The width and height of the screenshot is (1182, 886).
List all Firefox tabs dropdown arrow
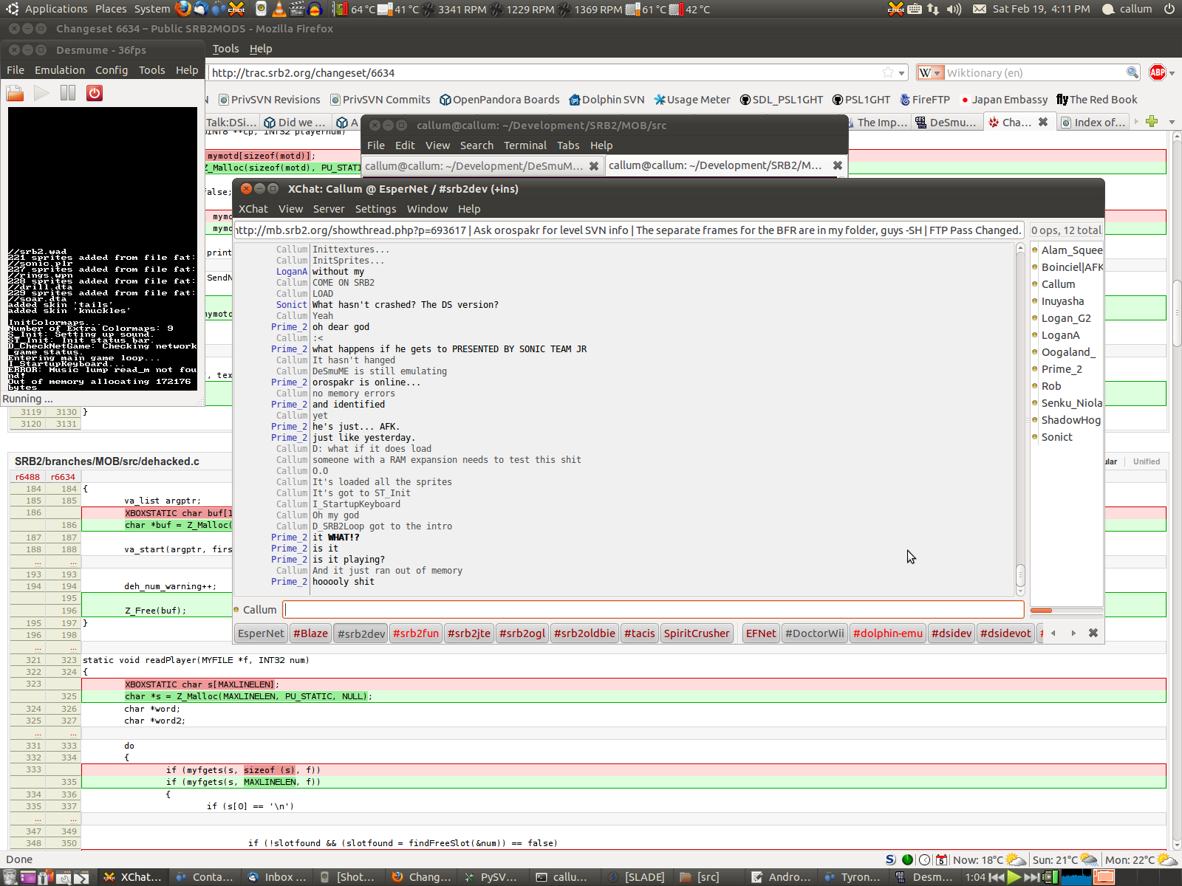coord(1172,122)
